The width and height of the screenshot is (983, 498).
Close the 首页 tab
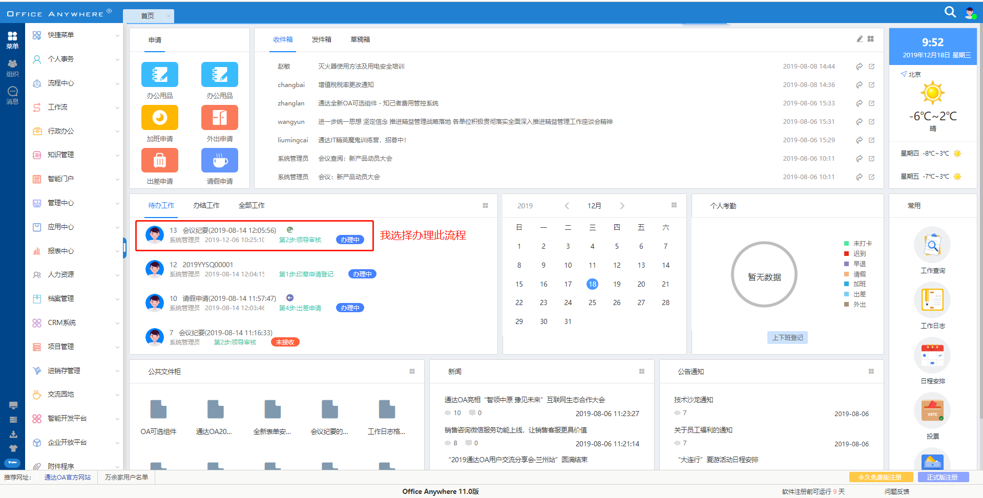click(169, 16)
